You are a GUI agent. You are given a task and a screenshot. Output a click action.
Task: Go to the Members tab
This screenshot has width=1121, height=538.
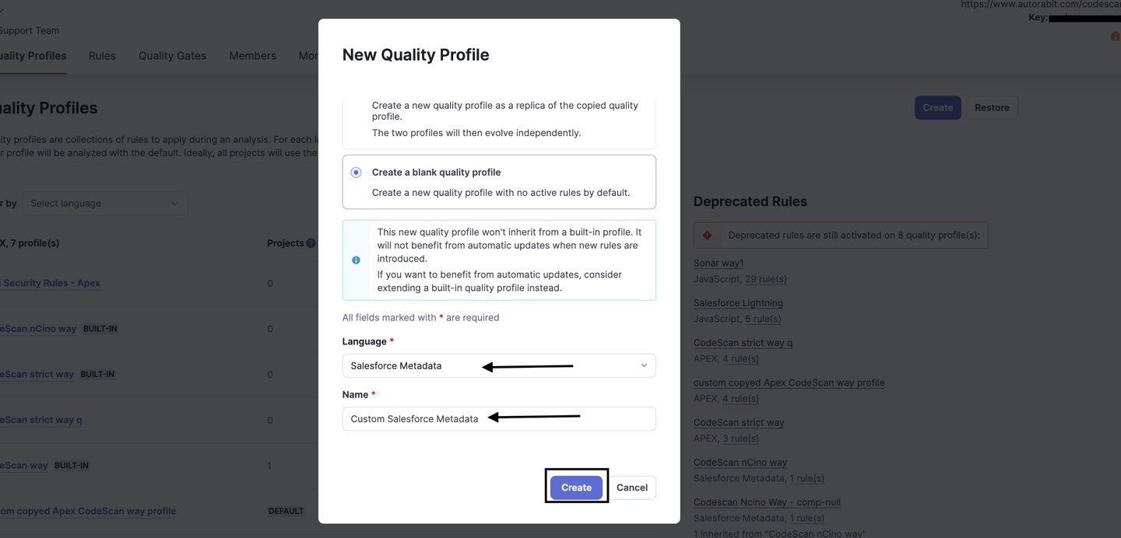pos(252,56)
